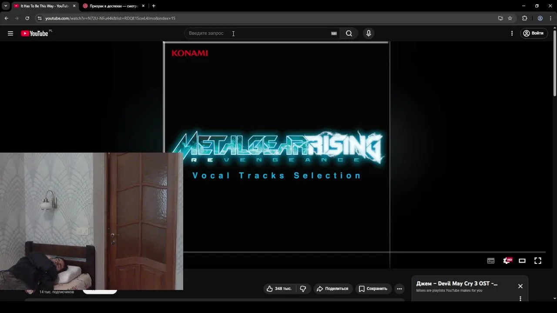Click the Войти sign-in button
The image size is (557, 313).
[x=534, y=33]
